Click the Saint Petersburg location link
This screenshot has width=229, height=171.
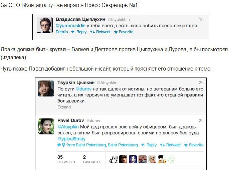coord(102,145)
